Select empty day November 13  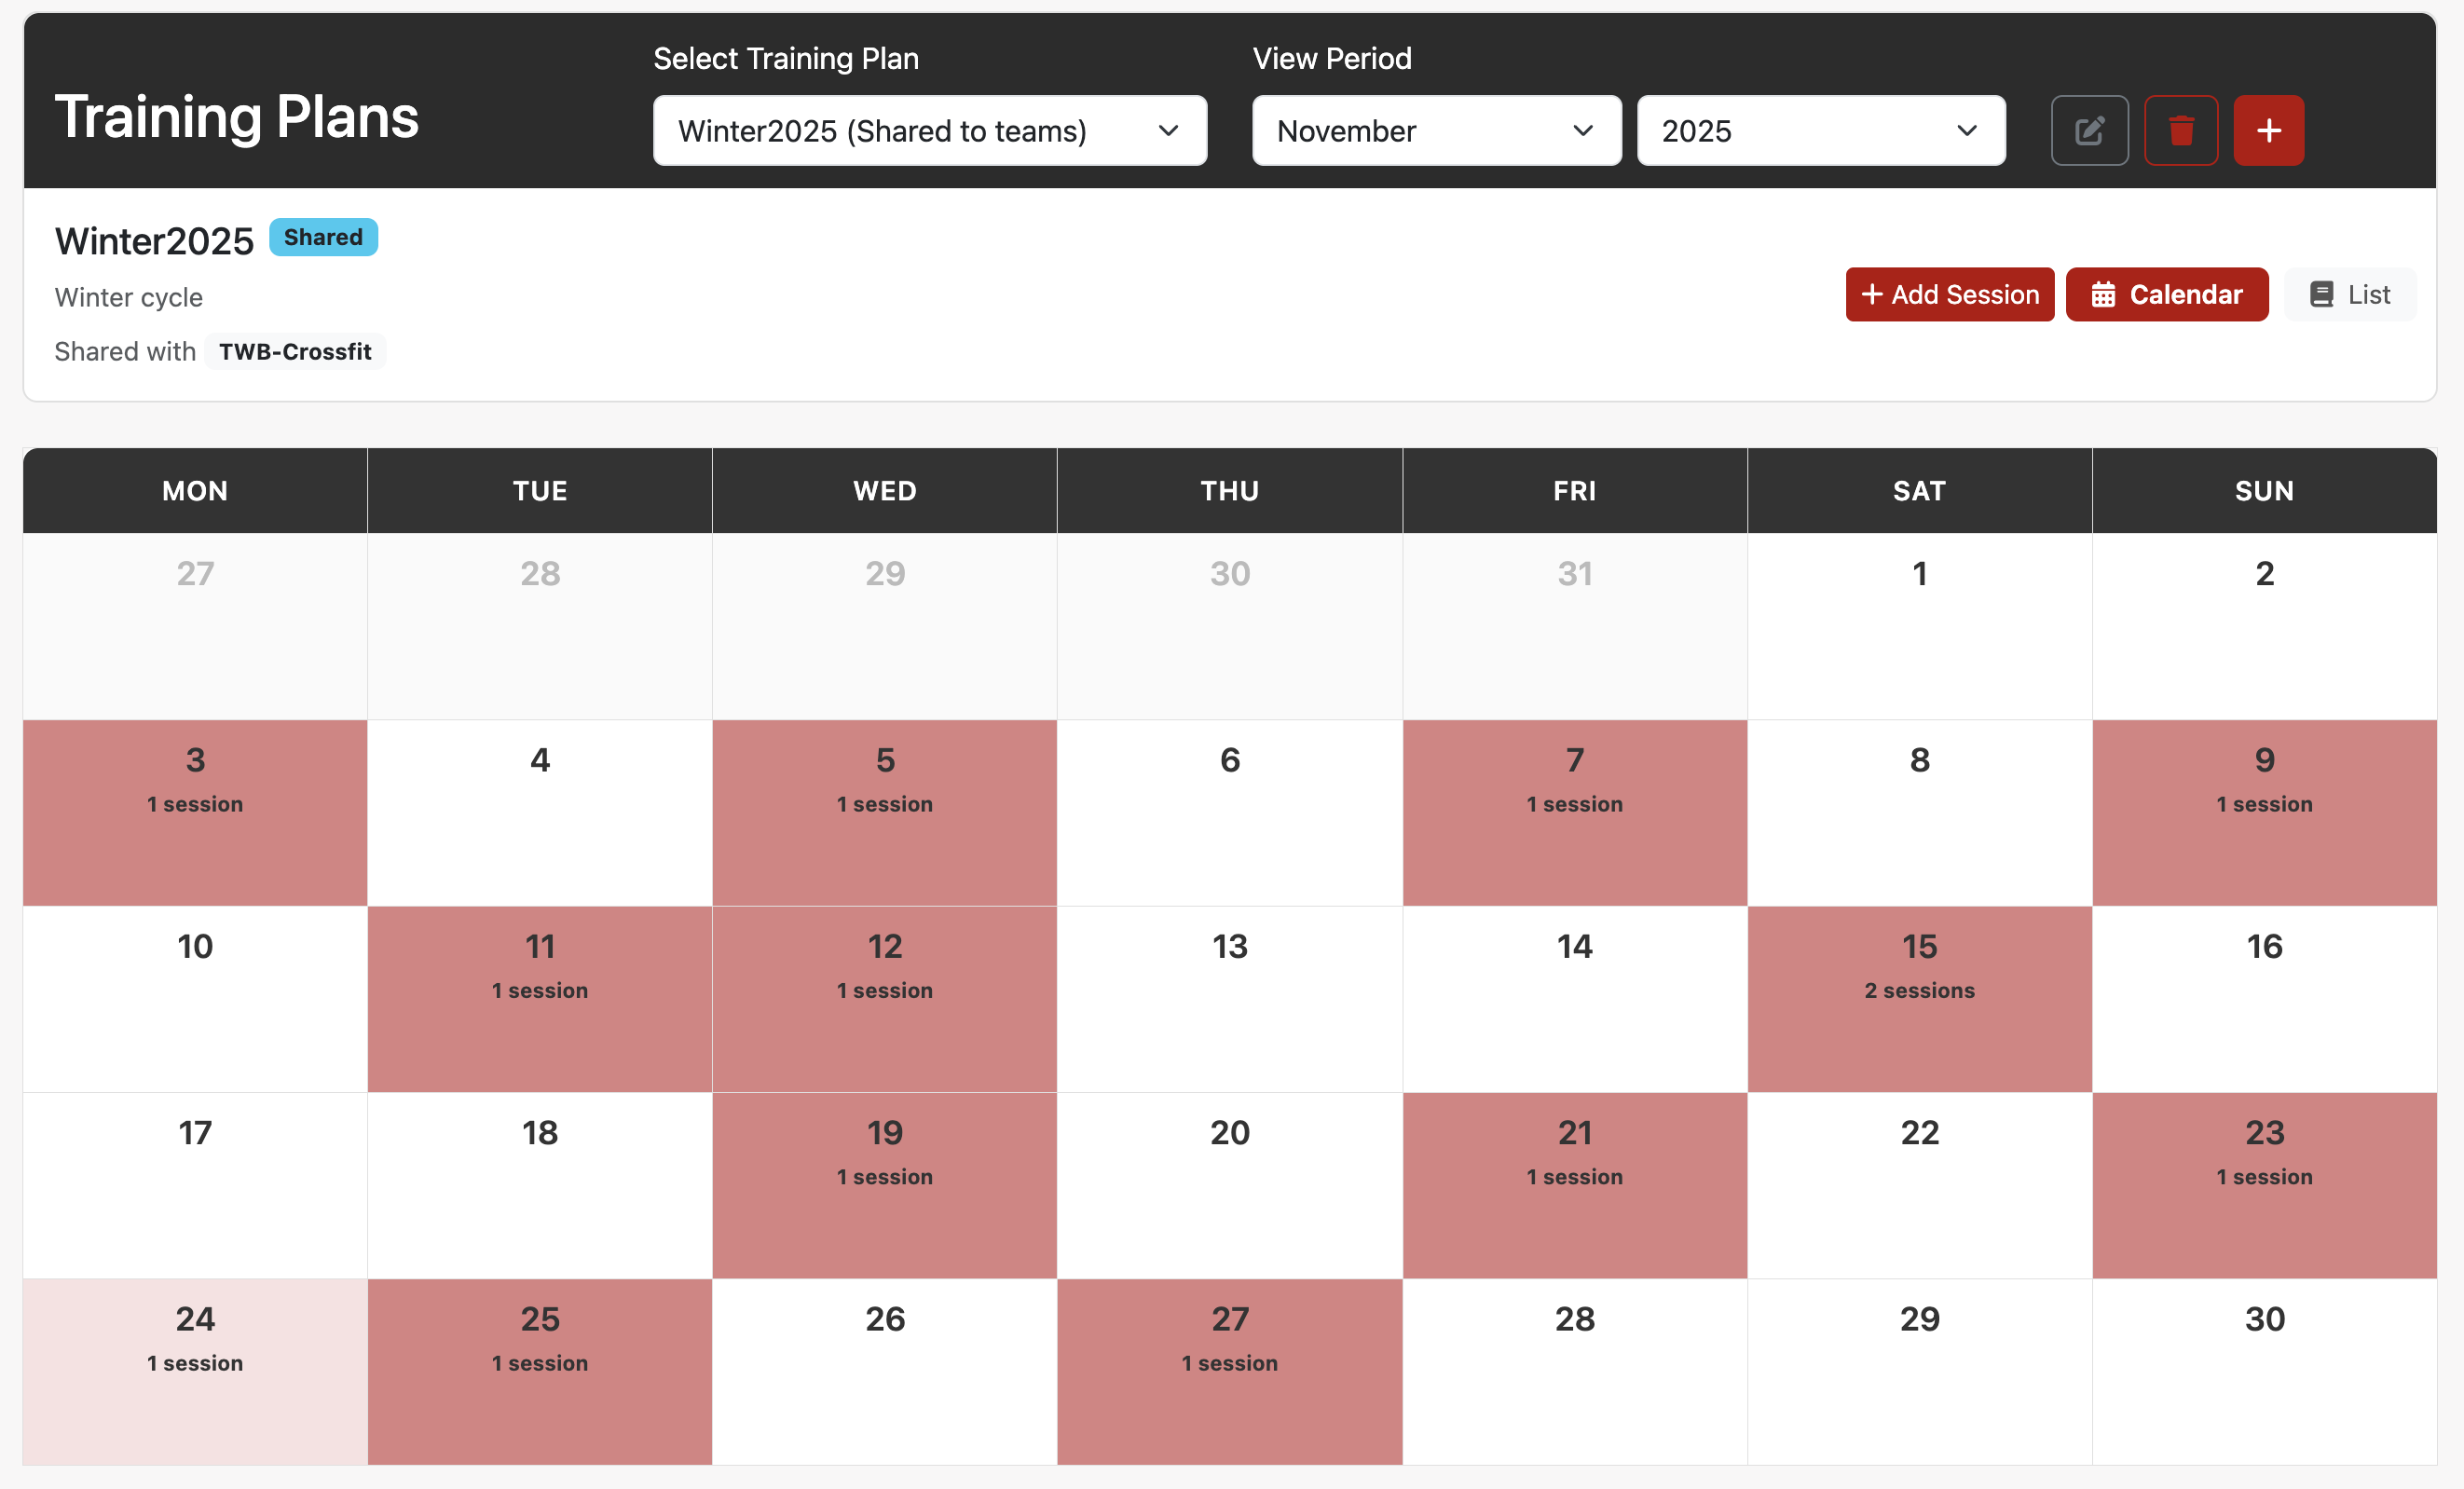pyautogui.click(x=1229, y=998)
